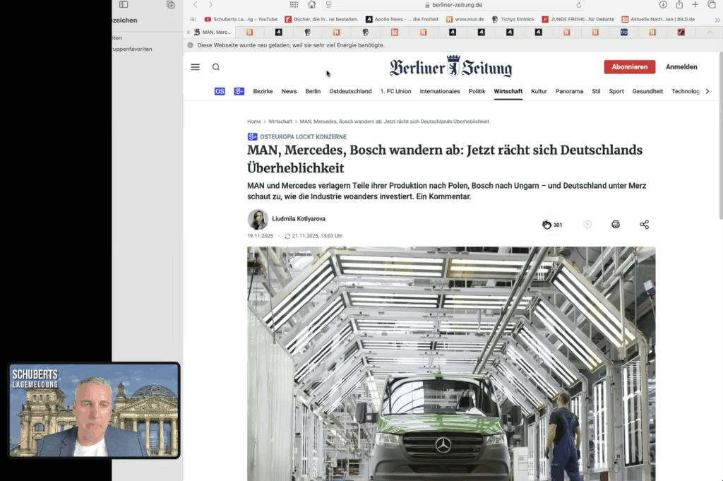Play the article audio button
Image resolution: width=723 pixels, height=481 pixels.
click(x=587, y=225)
